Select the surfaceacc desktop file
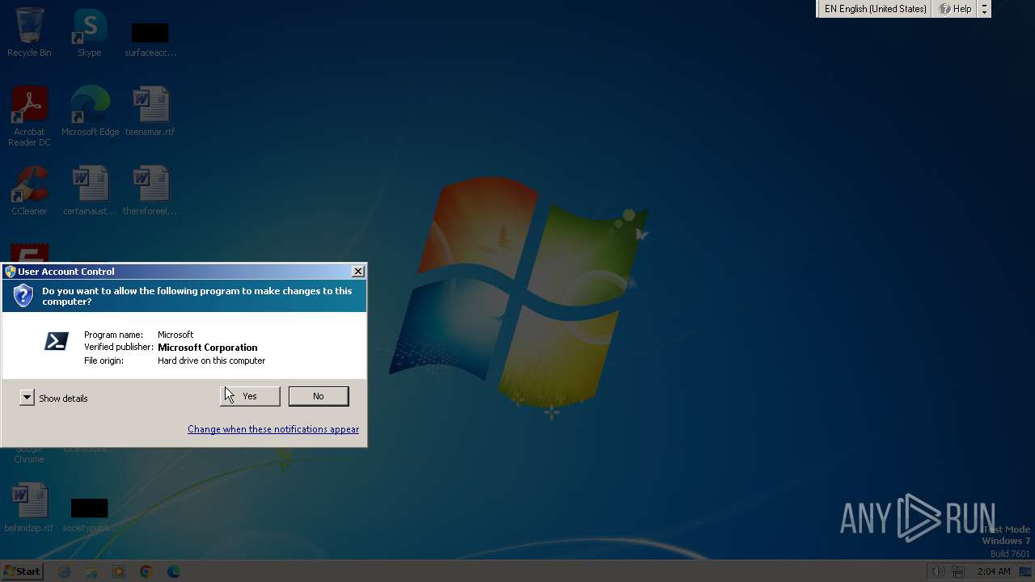The height and width of the screenshot is (582, 1035). click(x=150, y=40)
